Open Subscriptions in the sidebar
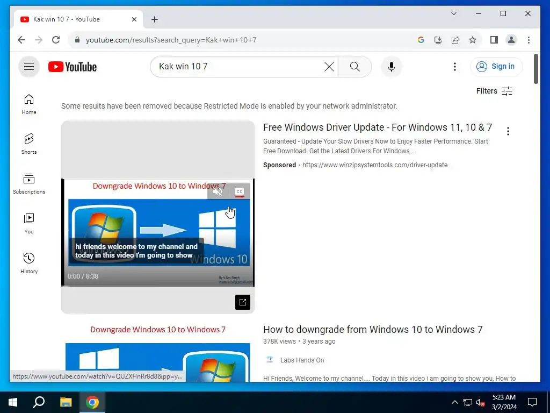Viewport: 550px width, 413px height. pos(29,184)
